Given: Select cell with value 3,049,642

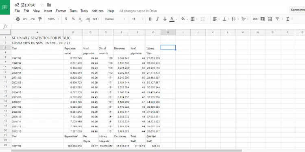Looking at the screenshot, I should (122, 58).
